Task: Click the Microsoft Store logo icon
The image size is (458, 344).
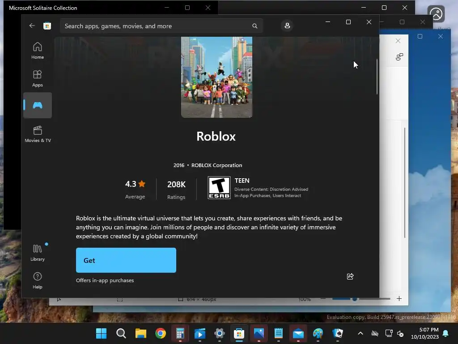Action: [x=47, y=26]
